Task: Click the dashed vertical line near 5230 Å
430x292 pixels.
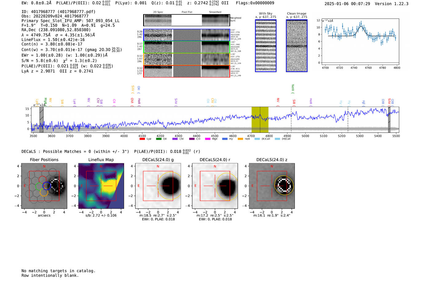Action: 348,119
